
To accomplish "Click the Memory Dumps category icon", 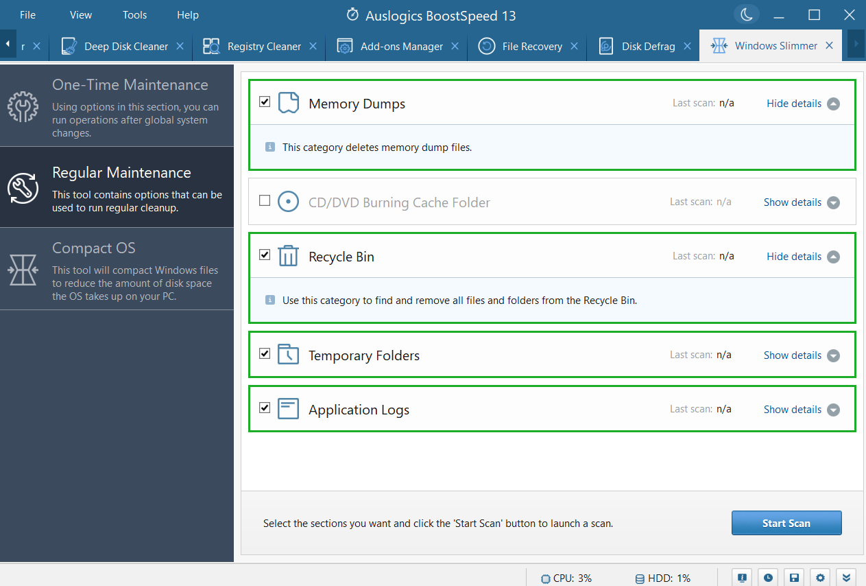I will pyautogui.click(x=289, y=103).
